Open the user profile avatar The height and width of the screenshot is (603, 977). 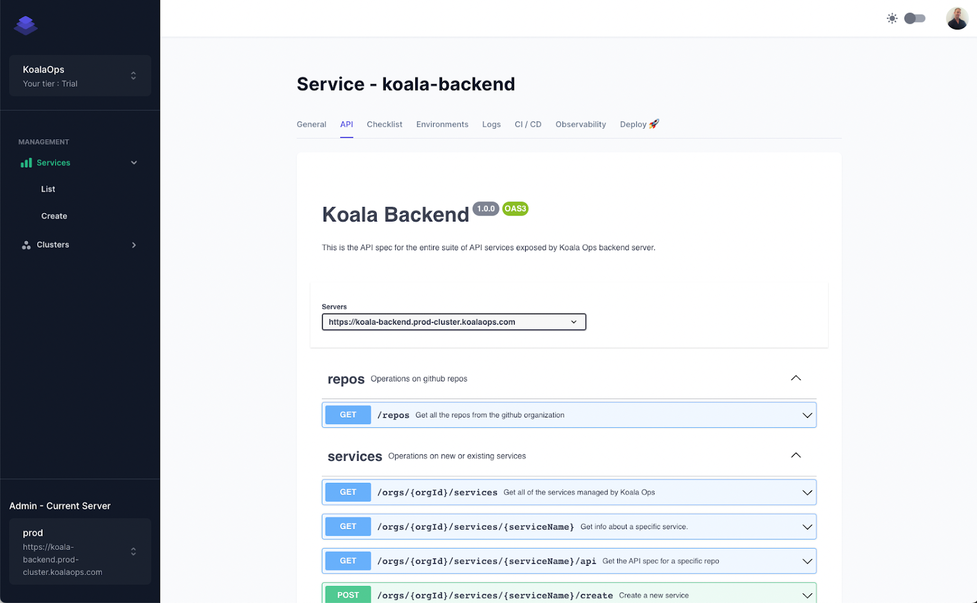[957, 18]
